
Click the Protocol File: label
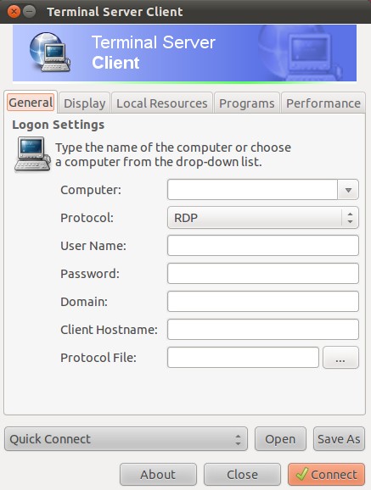click(98, 358)
